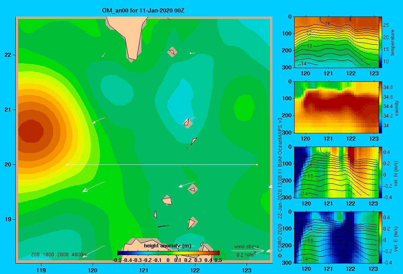Click the vertical "salinity" axis label
The width and height of the screenshot is (403, 274).
coord(397,108)
